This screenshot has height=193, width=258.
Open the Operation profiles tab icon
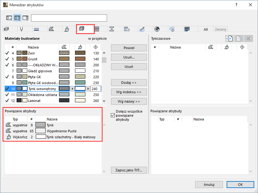(x=172, y=29)
